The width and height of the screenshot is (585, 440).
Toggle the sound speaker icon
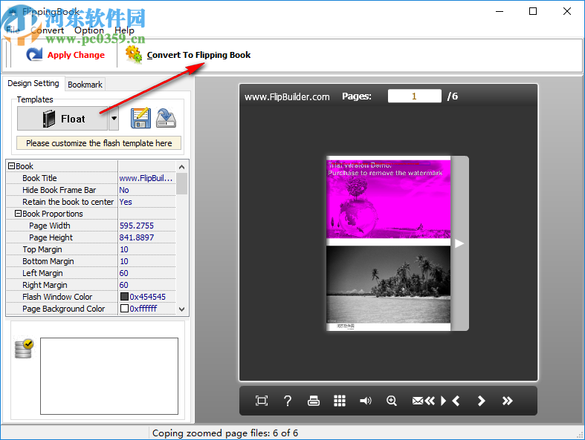click(366, 401)
